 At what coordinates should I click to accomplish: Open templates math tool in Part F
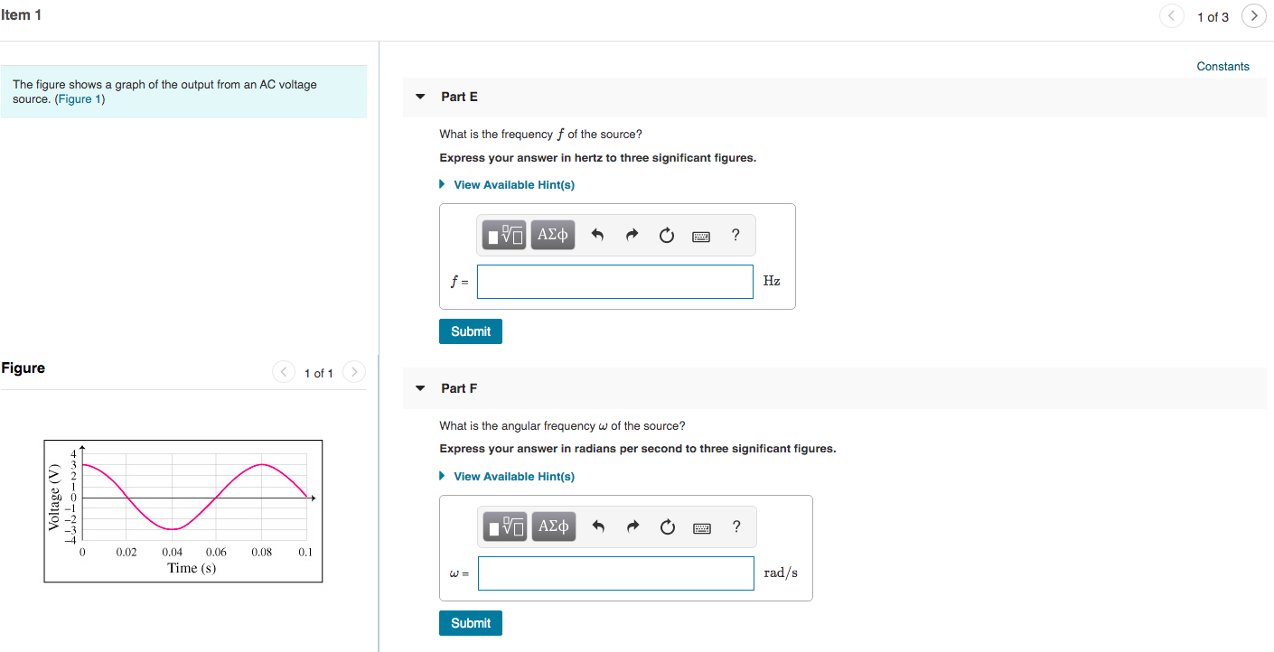coord(506,527)
